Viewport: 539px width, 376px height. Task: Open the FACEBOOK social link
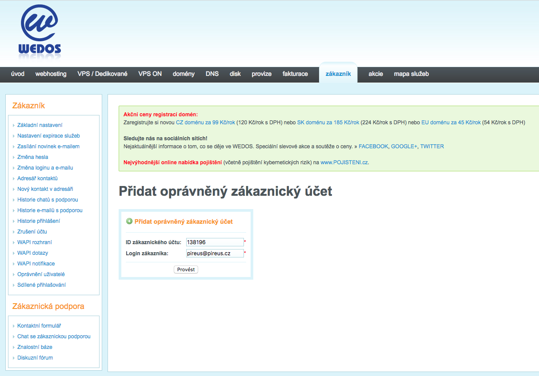[x=373, y=146]
